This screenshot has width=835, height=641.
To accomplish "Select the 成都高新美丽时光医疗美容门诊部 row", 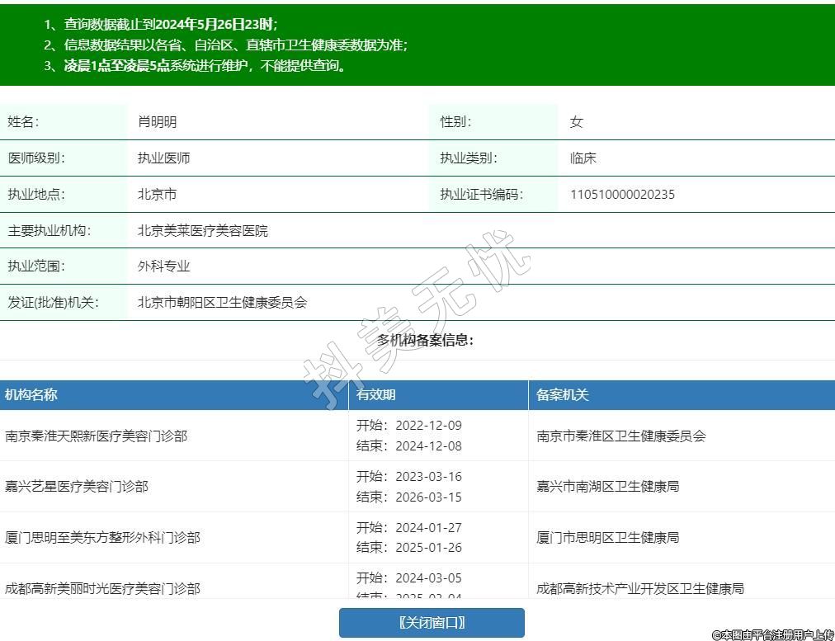I will click(x=102, y=588).
